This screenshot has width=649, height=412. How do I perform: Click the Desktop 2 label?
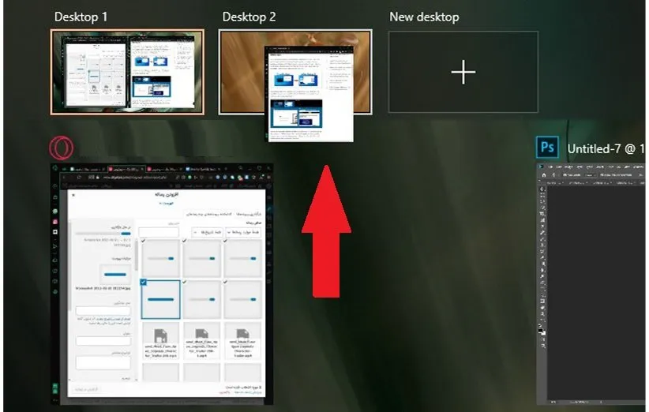click(249, 17)
